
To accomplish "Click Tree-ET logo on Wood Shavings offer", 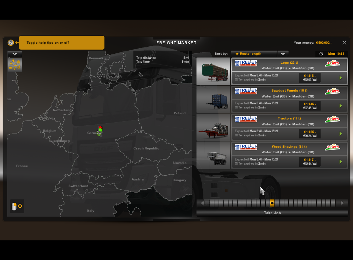I will [246, 147].
